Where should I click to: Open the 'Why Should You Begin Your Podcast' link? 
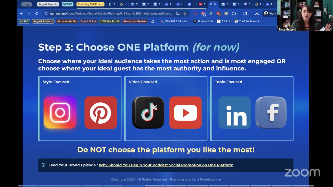[166, 165]
